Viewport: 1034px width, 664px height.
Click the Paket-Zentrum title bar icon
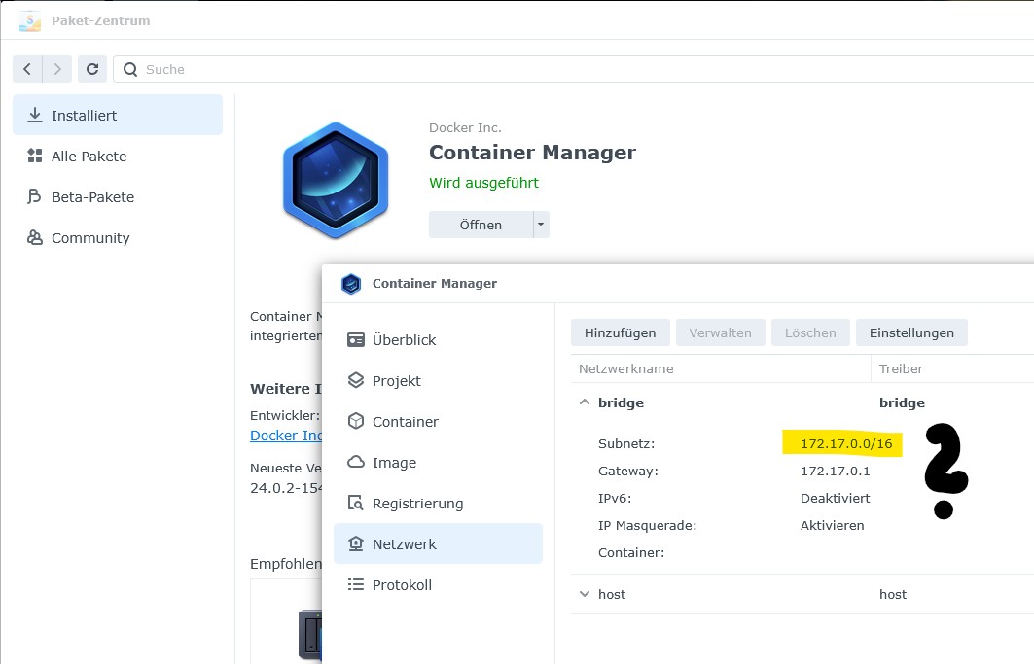point(30,20)
